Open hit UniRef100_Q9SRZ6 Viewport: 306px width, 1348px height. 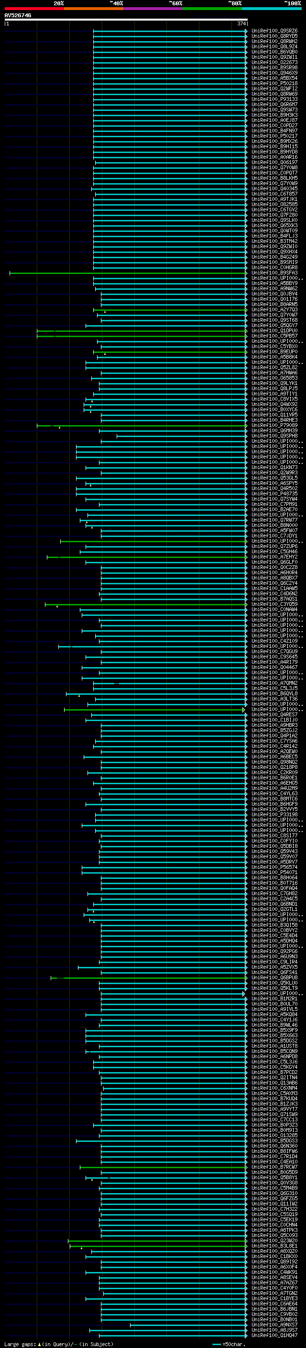[274, 31]
